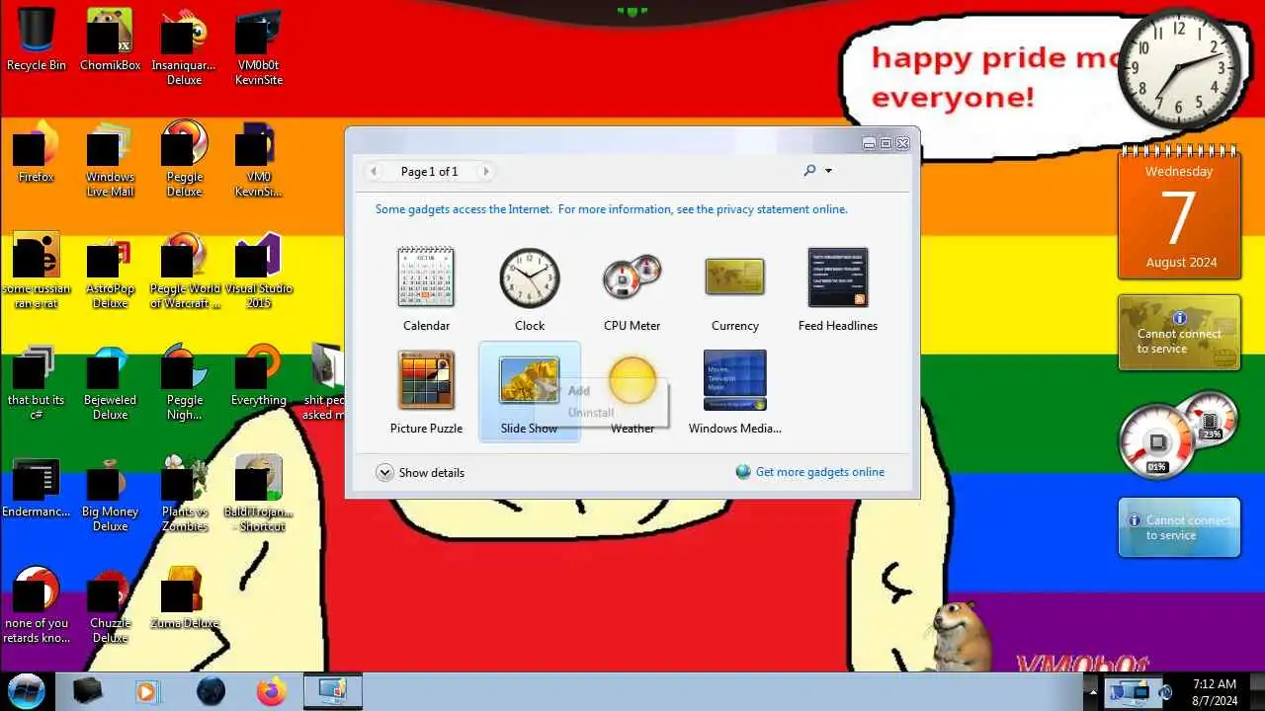Open the ChomikBox desktop shortcut
The width and height of the screenshot is (1265, 711).
(110, 40)
